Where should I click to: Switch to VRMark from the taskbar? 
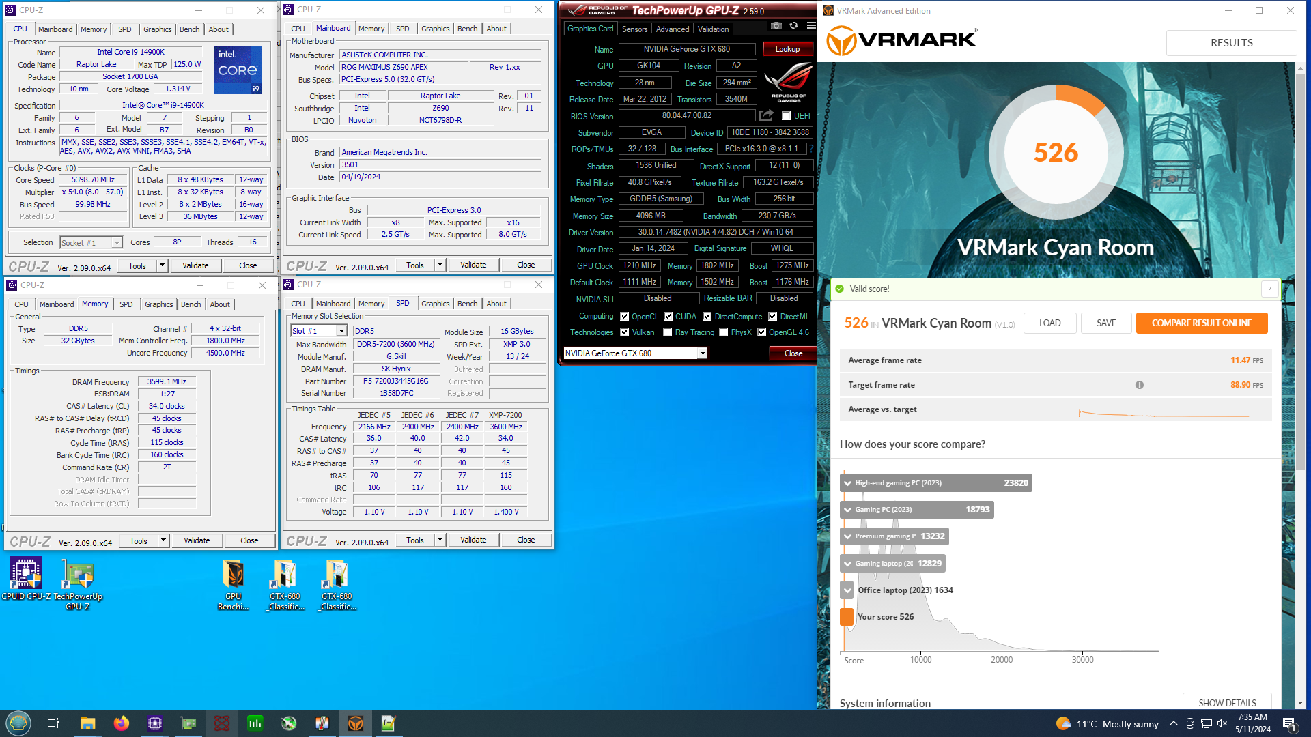tap(356, 723)
